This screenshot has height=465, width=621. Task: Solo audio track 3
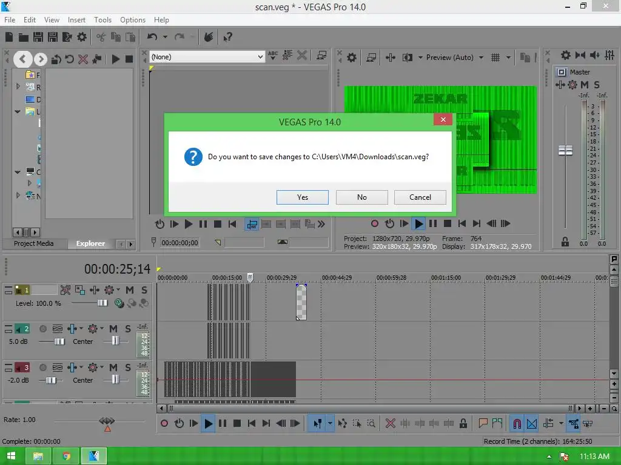coord(128,368)
